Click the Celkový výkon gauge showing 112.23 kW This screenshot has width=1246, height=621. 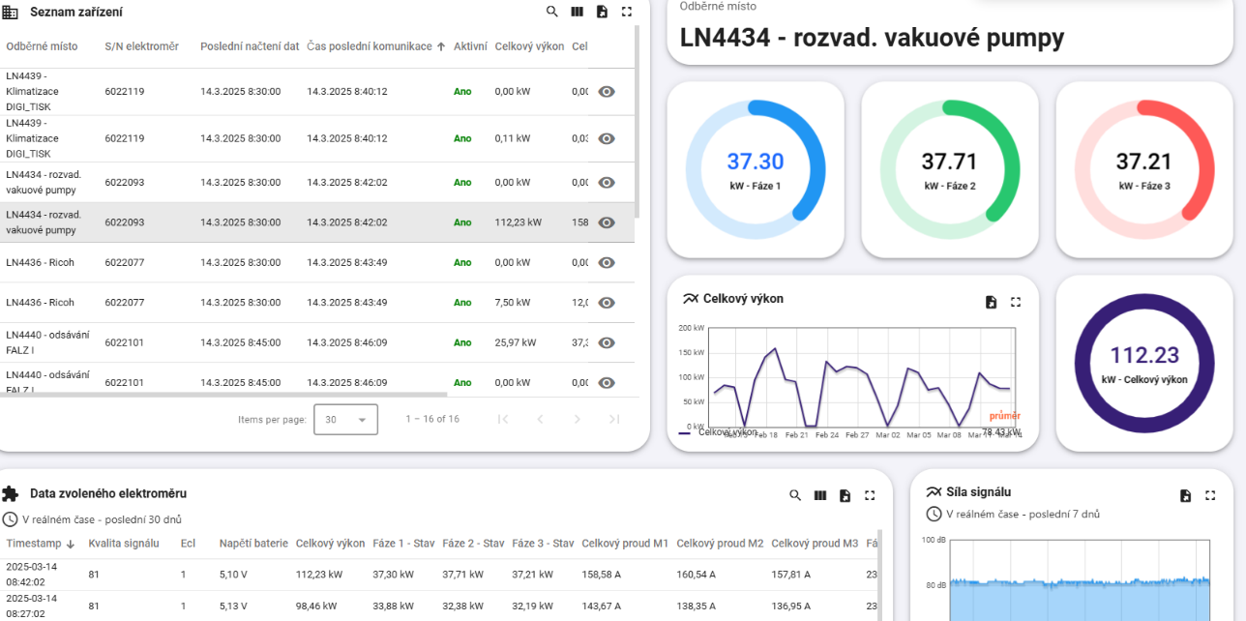1144,364
